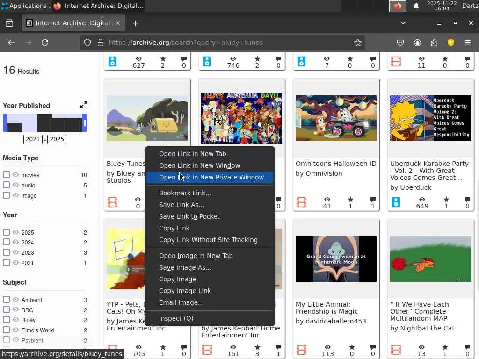Screen dimensions: 479x359
Task: Choose Copy Link Without Site Tracking
Action: pos(210,240)
